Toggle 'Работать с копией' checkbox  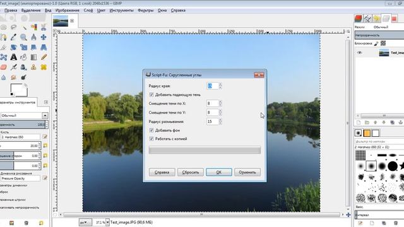[151, 139]
